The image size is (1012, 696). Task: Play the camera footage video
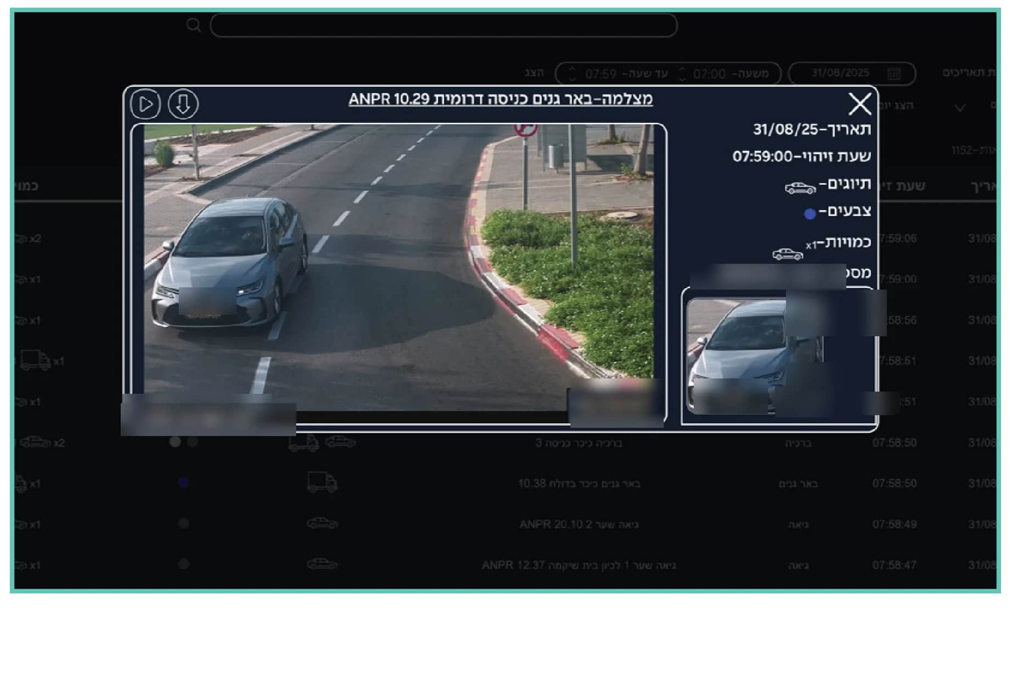tap(145, 104)
